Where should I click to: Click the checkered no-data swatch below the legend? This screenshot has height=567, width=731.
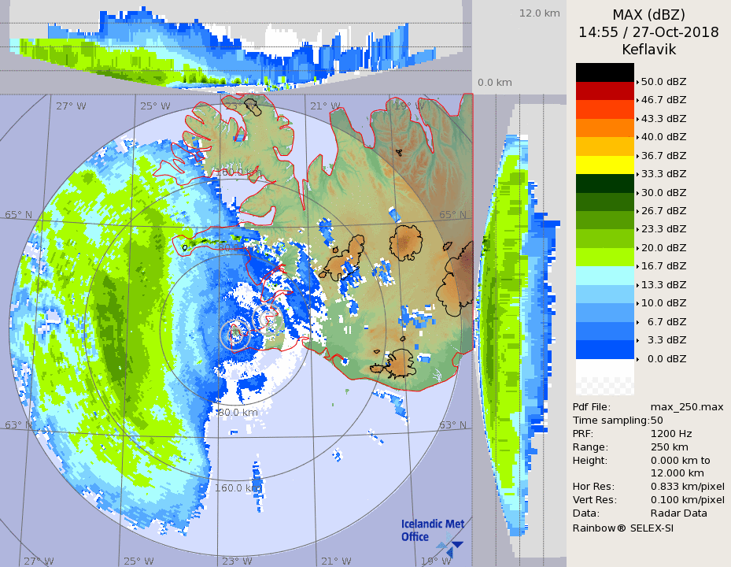pyautogui.click(x=604, y=385)
